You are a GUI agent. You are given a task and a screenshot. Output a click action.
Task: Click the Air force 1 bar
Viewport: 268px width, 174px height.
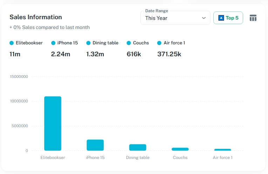click(222, 150)
